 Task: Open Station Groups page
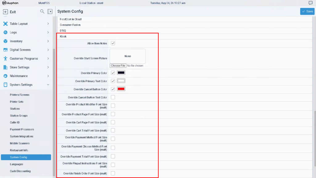(19, 116)
